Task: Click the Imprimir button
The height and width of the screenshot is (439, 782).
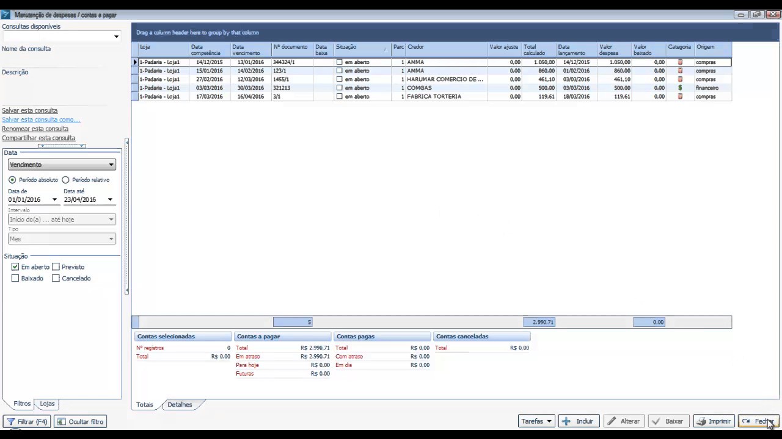Action: (x=713, y=421)
